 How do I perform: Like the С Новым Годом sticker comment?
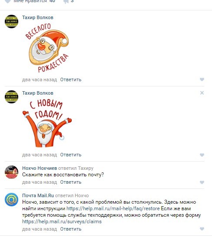[x=202, y=155]
